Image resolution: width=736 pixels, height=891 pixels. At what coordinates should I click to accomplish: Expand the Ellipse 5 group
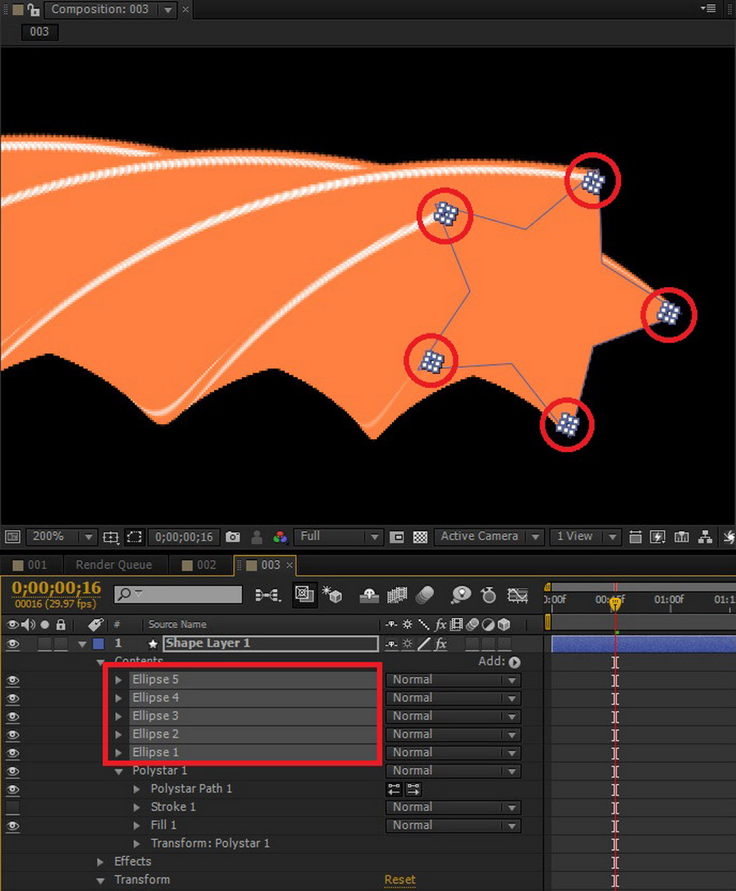[x=119, y=680]
